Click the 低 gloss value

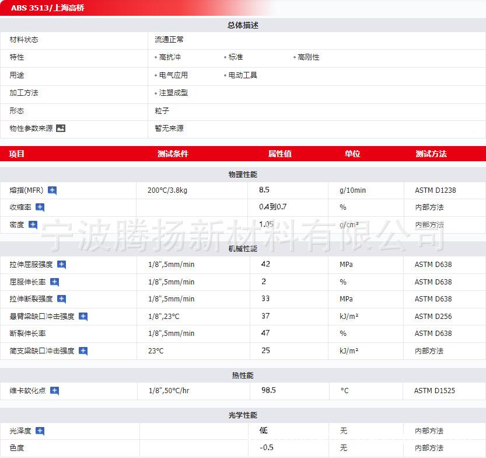(264, 430)
